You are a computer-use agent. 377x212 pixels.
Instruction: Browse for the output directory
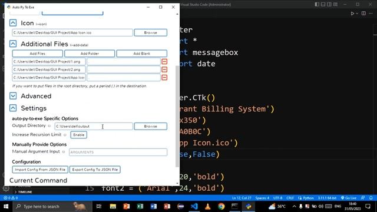(x=151, y=126)
